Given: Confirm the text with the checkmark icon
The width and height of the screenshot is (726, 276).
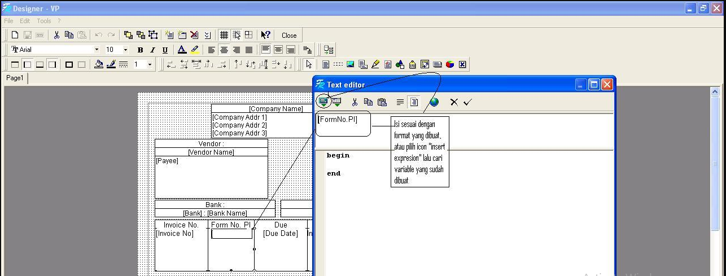Looking at the screenshot, I should (467, 102).
